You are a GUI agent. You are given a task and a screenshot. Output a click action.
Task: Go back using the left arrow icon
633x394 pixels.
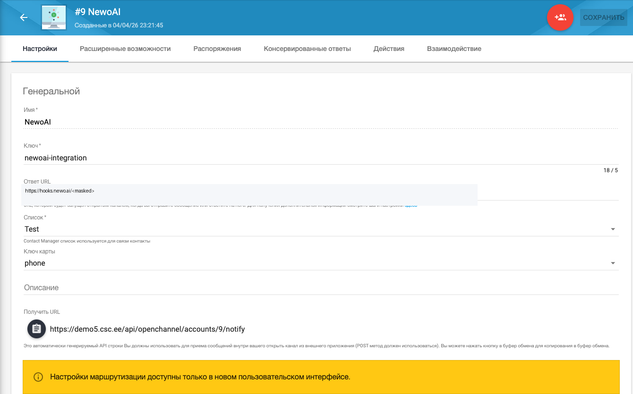coord(24,17)
